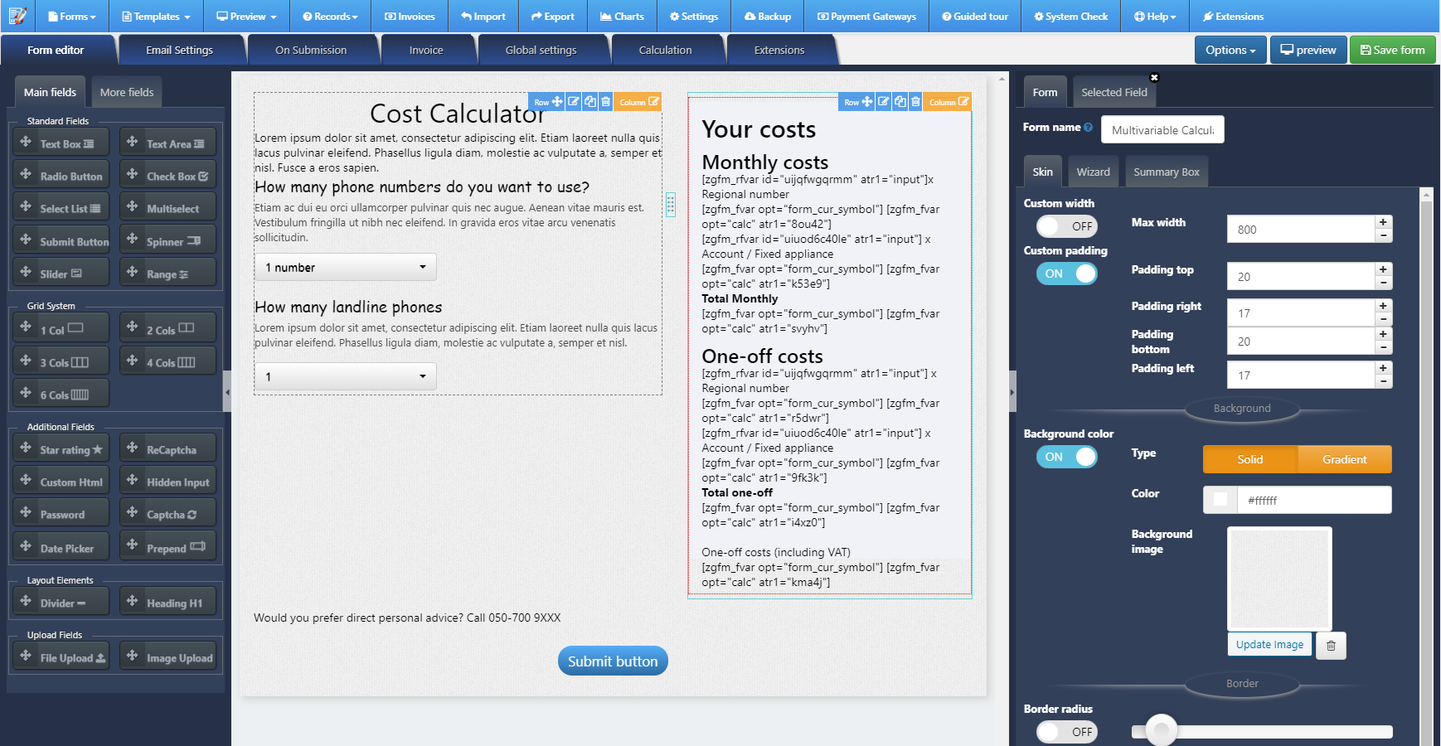
Task: Turn off the Custom padding toggle
Action: [1066, 273]
